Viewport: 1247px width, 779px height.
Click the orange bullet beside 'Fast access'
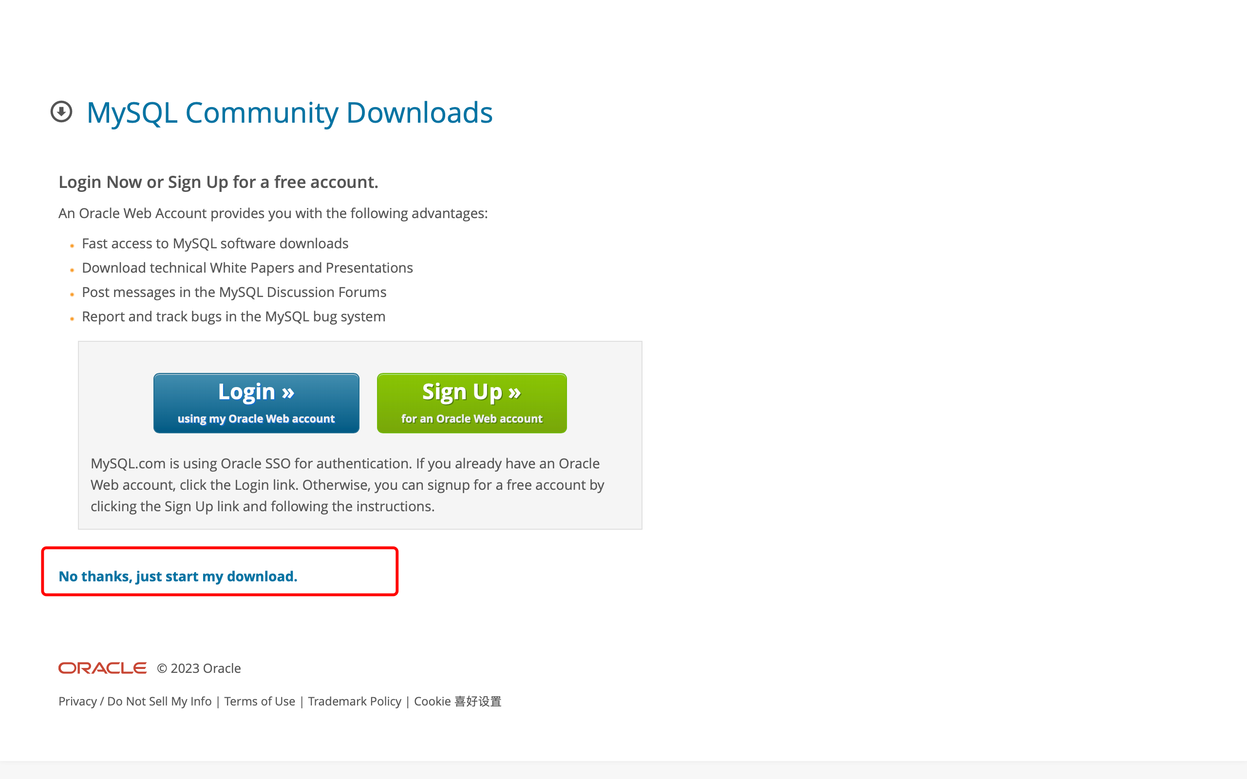click(72, 246)
